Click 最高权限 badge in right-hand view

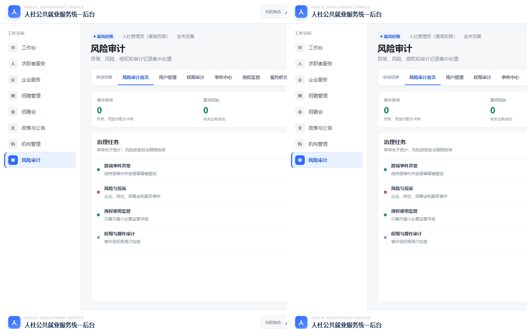(390, 37)
